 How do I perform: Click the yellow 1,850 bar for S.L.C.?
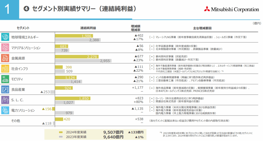(x=73, y=98)
